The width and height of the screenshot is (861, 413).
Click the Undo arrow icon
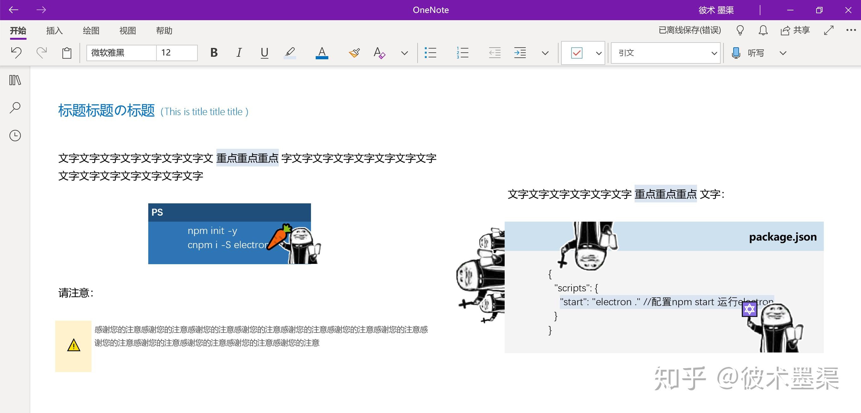click(x=16, y=52)
